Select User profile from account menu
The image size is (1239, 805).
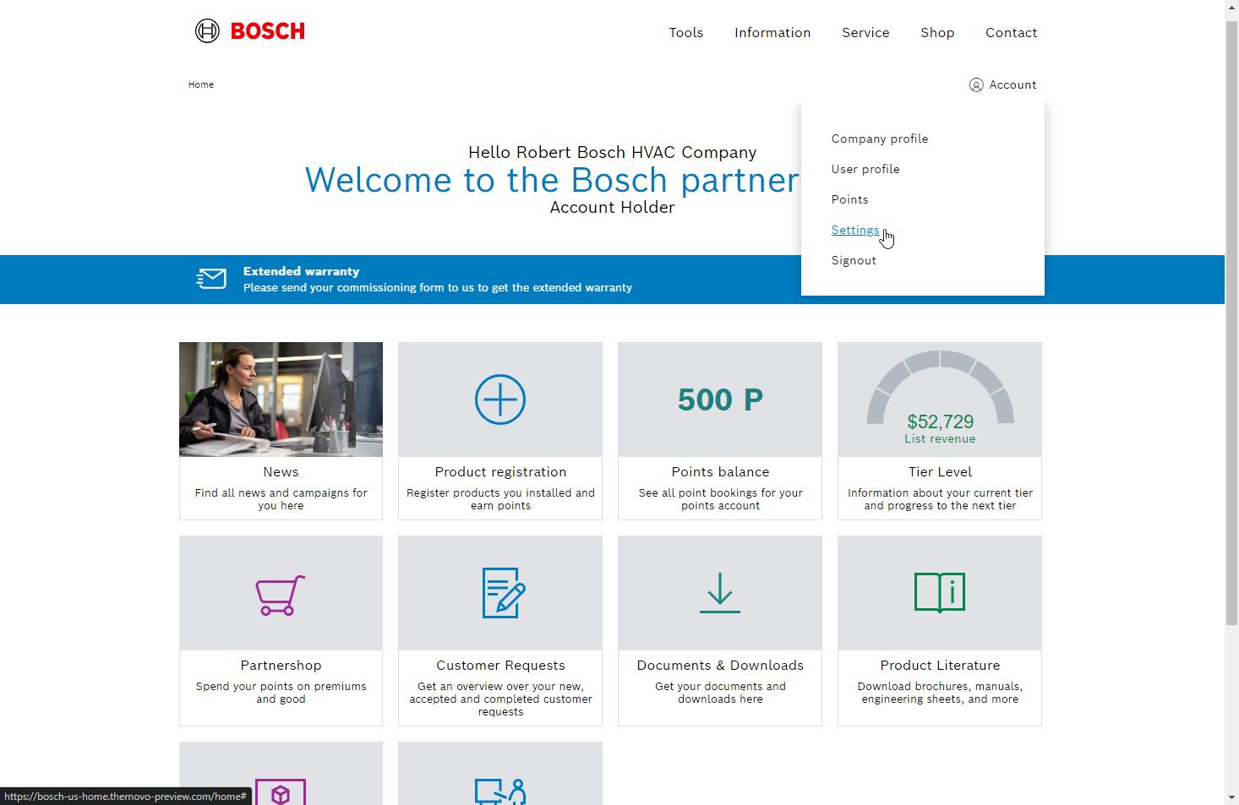pos(865,169)
